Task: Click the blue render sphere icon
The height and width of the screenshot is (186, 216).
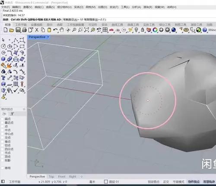Action: point(174,30)
